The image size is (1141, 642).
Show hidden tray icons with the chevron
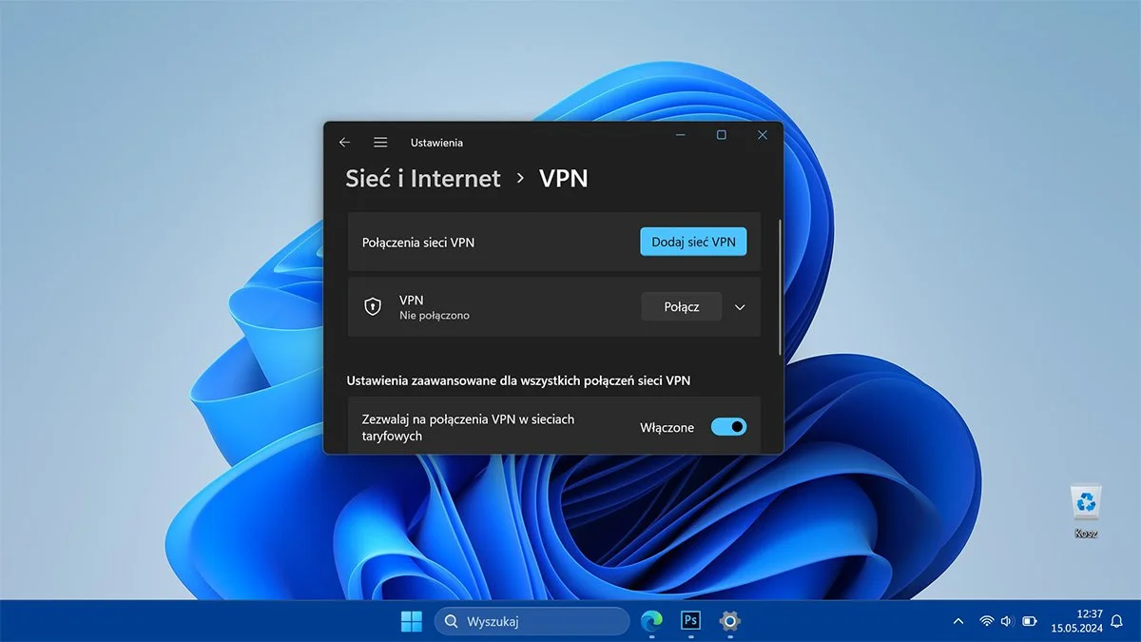(x=957, y=620)
